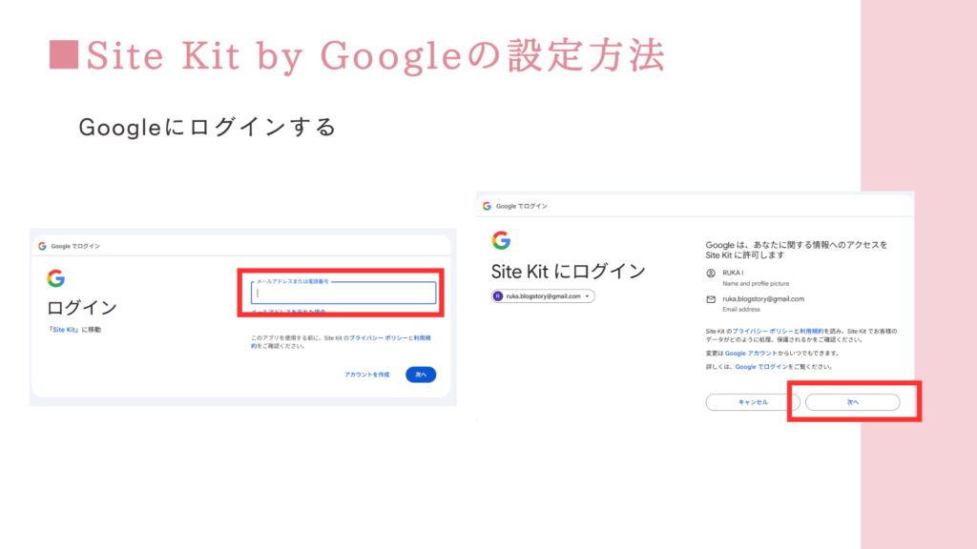Expand the ruka.blogstory@gmail.com account dropdown
The height and width of the screenshot is (549, 977).
[x=588, y=296]
